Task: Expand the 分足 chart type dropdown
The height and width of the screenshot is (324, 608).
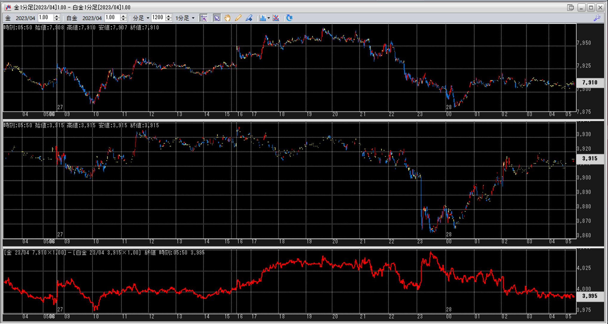Action: (148, 18)
